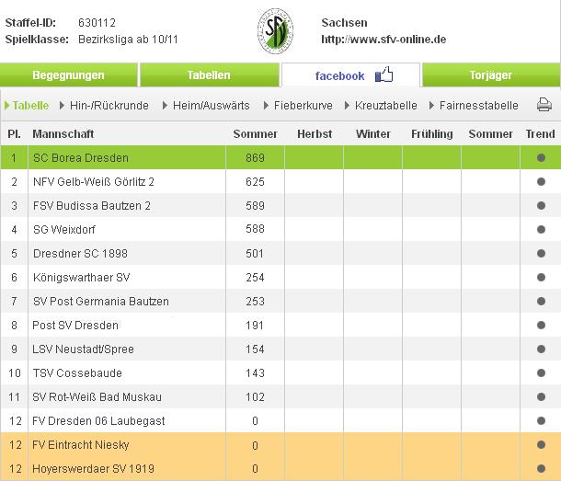561x481 pixels.
Task: Click trend dot for TSV Cossebaude
Action: 541,372
